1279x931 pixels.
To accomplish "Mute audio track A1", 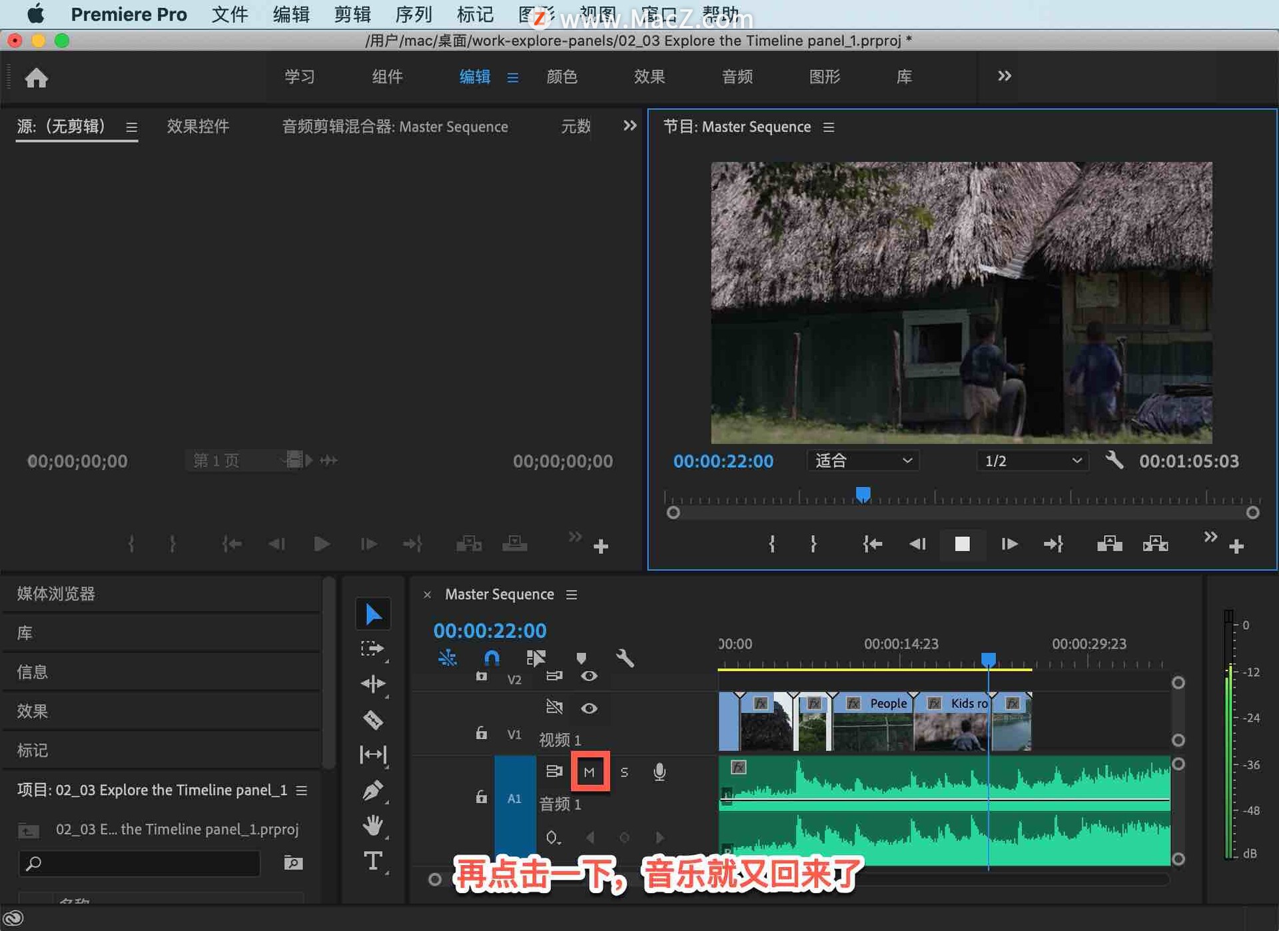I will tap(590, 772).
